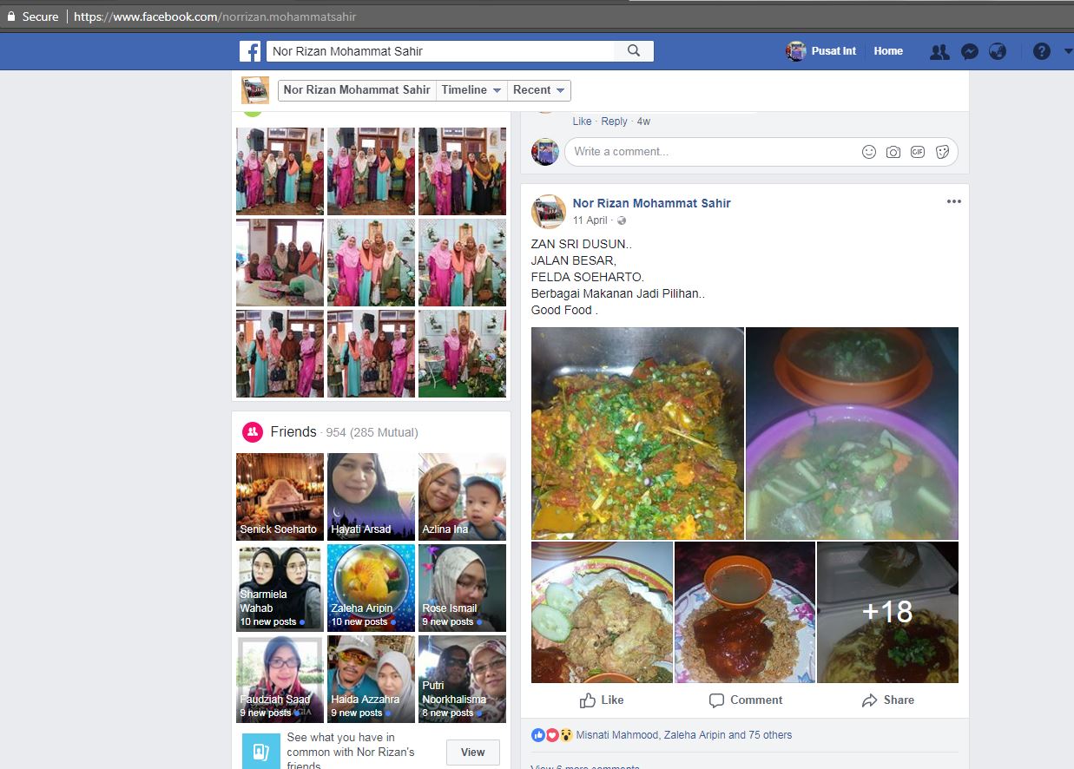Comment on the food post
The height and width of the screenshot is (769, 1074).
[x=746, y=700]
